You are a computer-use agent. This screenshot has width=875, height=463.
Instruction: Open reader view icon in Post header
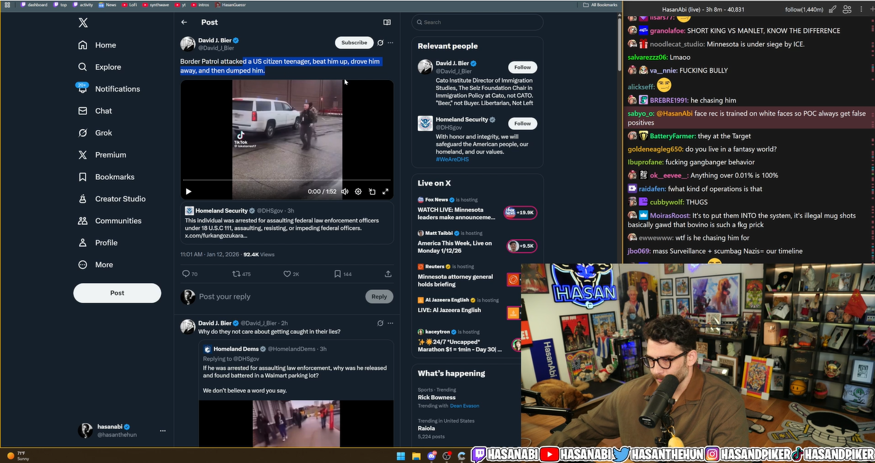pyautogui.click(x=387, y=22)
